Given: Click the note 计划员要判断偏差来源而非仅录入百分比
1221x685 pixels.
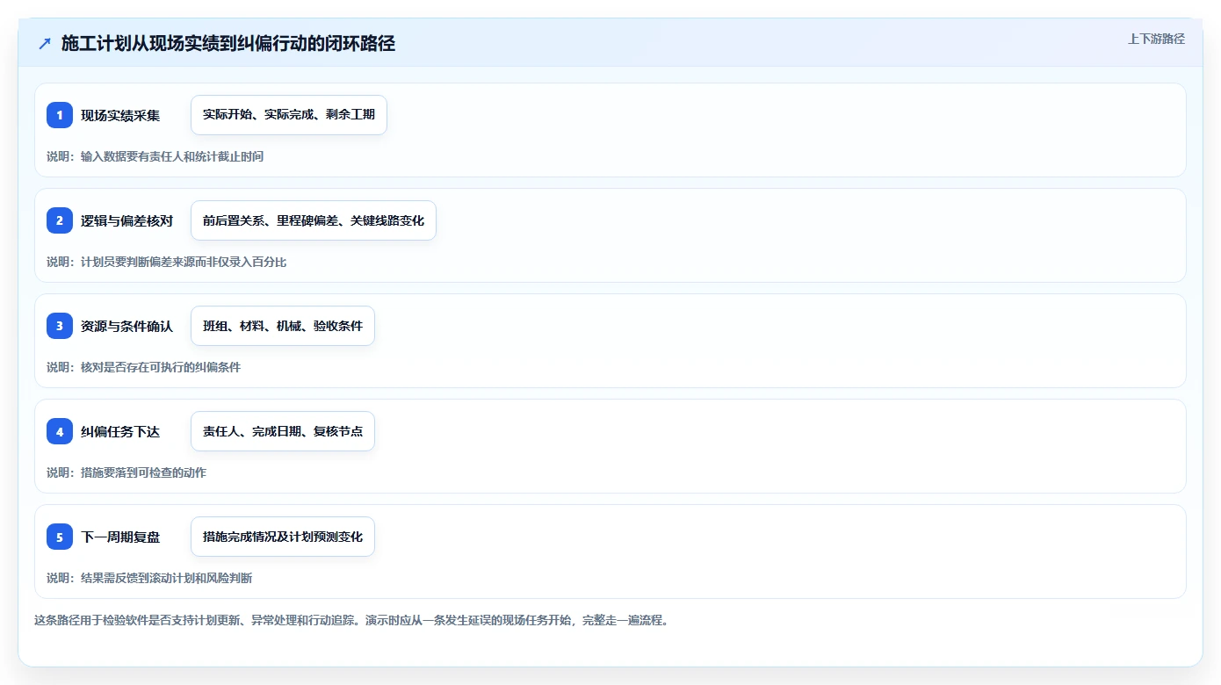Looking at the screenshot, I should pos(184,262).
